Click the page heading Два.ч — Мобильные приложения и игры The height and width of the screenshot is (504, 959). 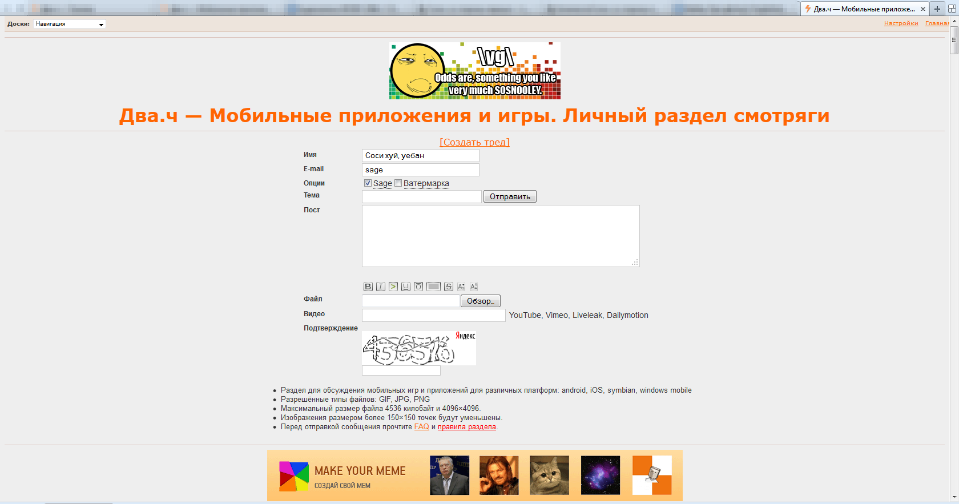[474, 115]
